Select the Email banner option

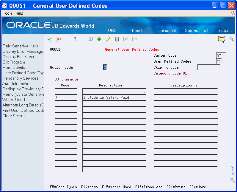(x=137, y=30)
